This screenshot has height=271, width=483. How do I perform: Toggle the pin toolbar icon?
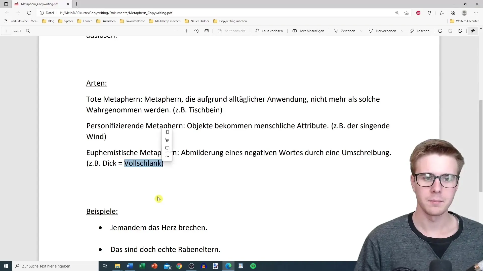[x=473, y=31]
